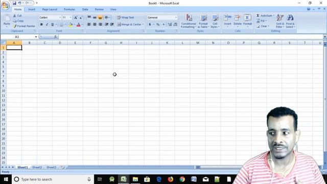The width and height of the screenshot is (327, 184).
Task: Apply Percent Style format
Action: click(158, 25)
